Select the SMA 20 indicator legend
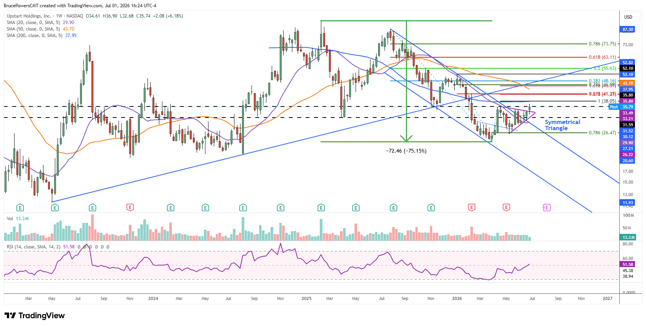 tap(40, 23)
